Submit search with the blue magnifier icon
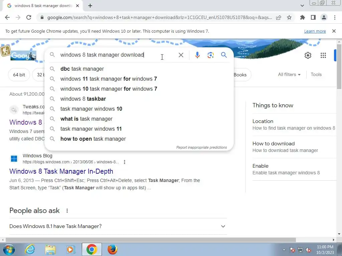 224,55
